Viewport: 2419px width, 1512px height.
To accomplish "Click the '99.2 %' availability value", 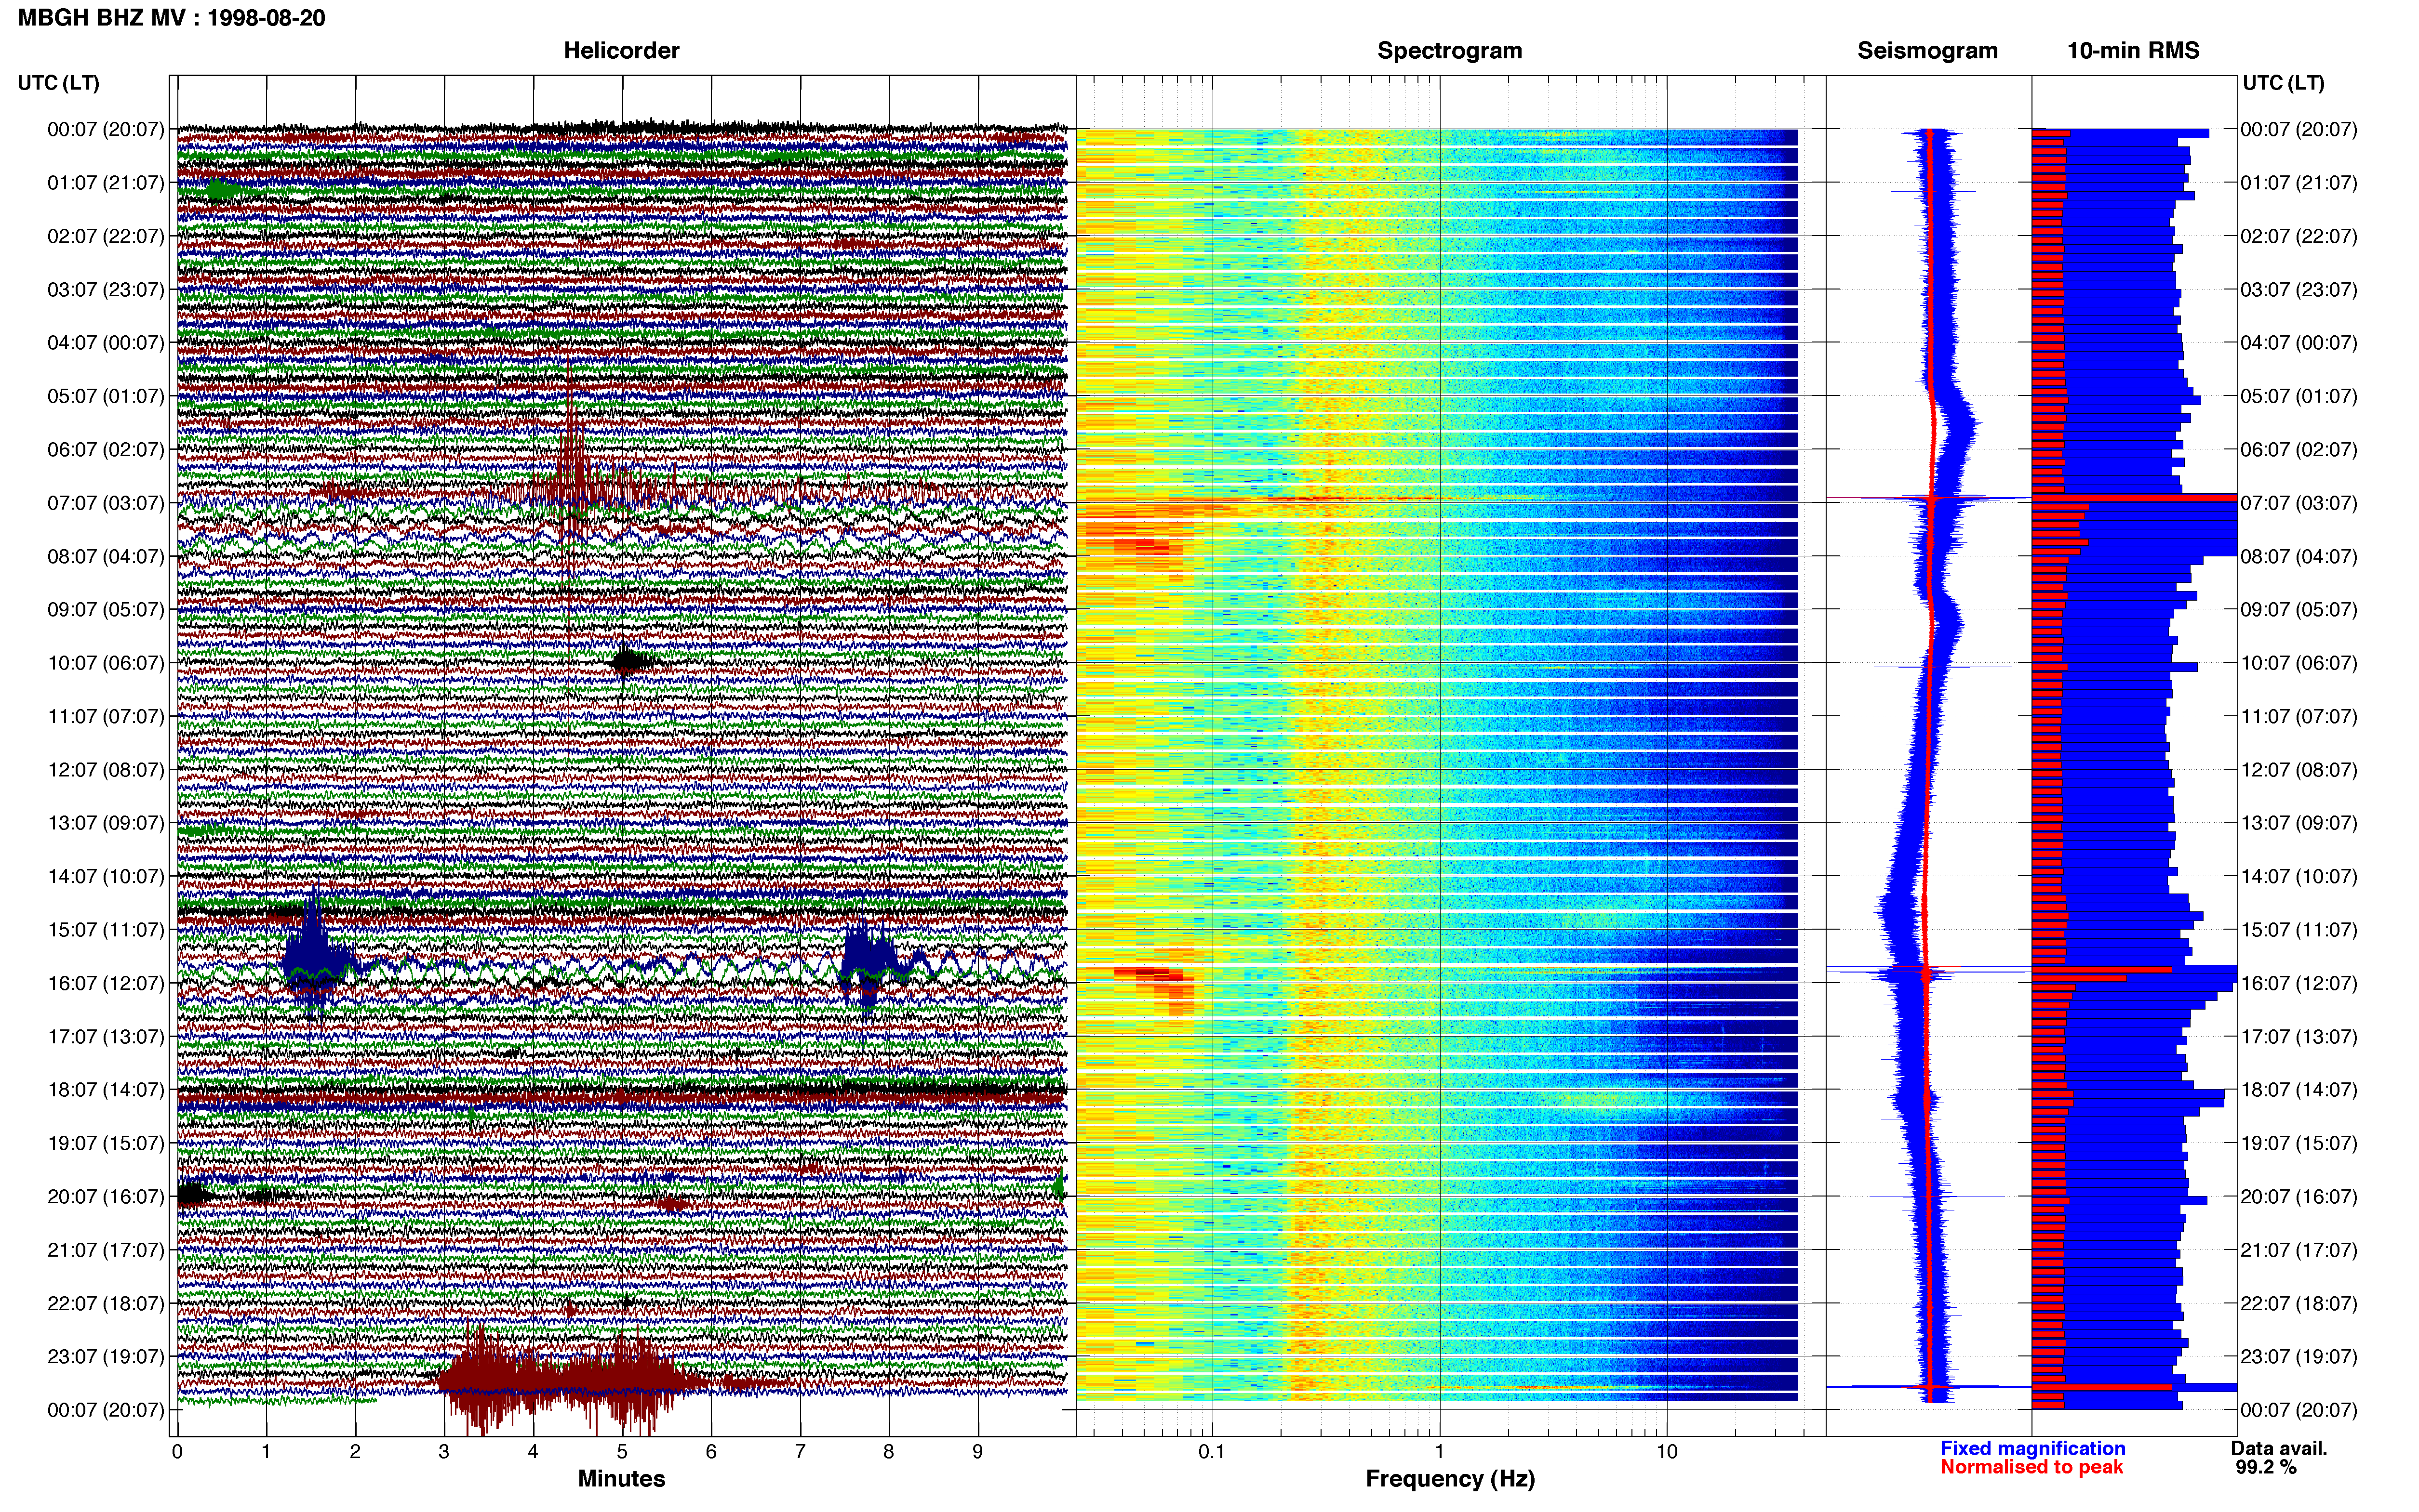I will coord(2266,1467).
